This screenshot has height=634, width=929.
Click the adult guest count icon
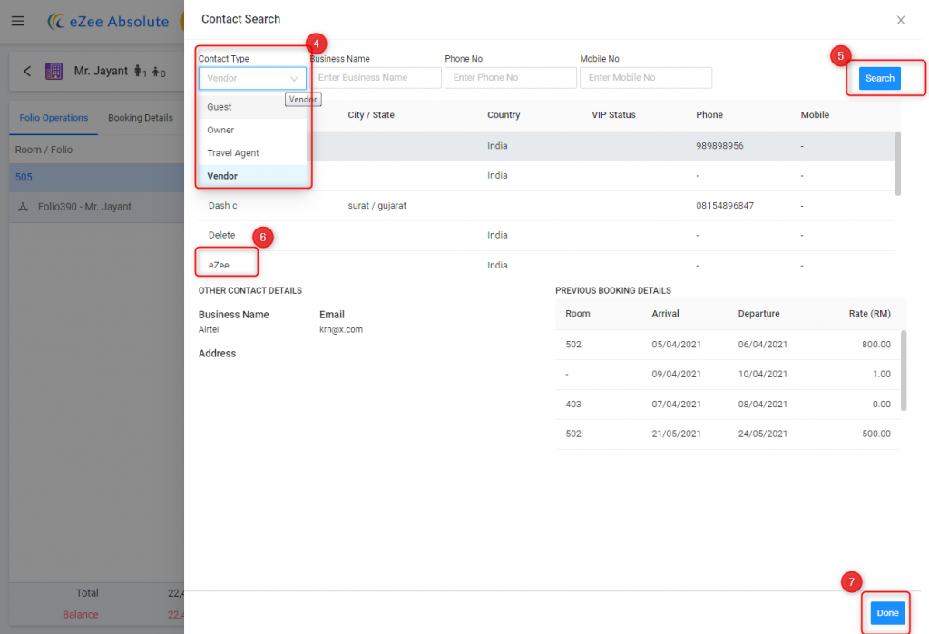(x=140, y=71)
